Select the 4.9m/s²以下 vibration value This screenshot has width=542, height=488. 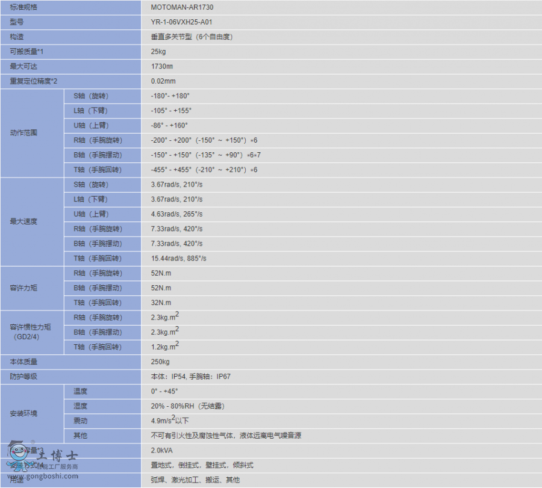tap(170, 421)
